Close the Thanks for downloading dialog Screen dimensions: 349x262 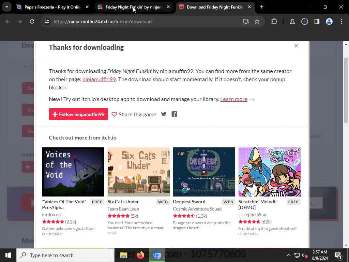pos(296,46)
